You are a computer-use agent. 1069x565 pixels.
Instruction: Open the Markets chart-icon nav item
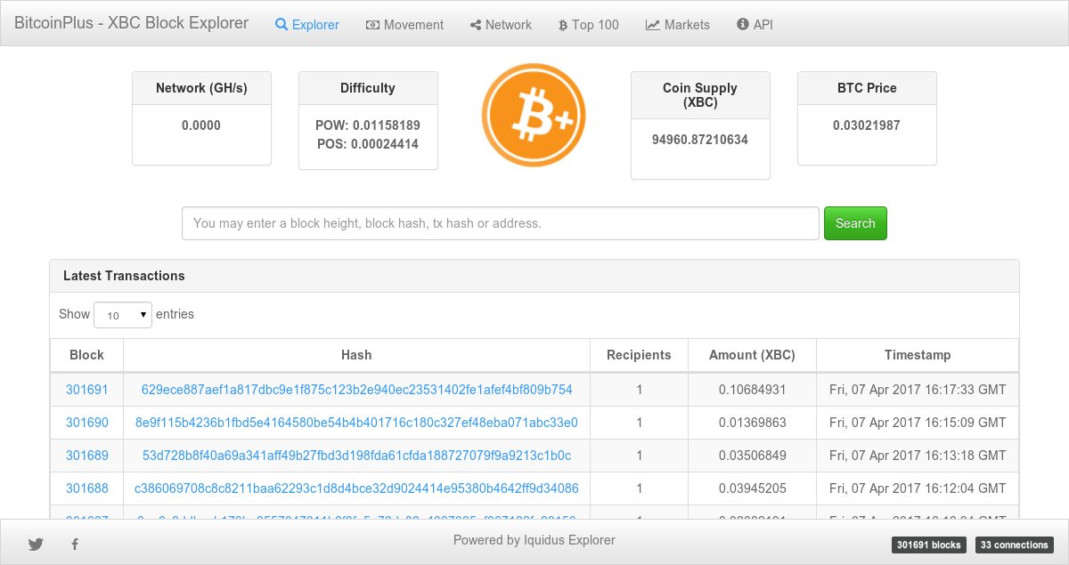[x=678, y=25]
